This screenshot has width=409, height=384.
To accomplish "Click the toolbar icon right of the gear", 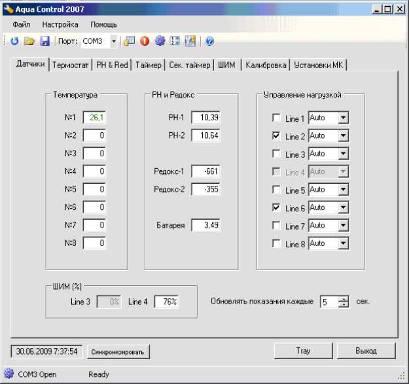I will click(x=175, y=41).
